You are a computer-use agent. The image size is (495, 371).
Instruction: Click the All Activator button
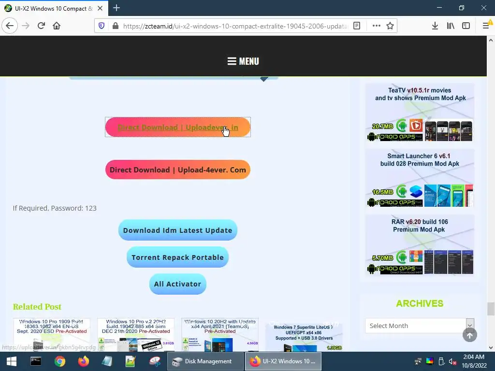[178, 284]
